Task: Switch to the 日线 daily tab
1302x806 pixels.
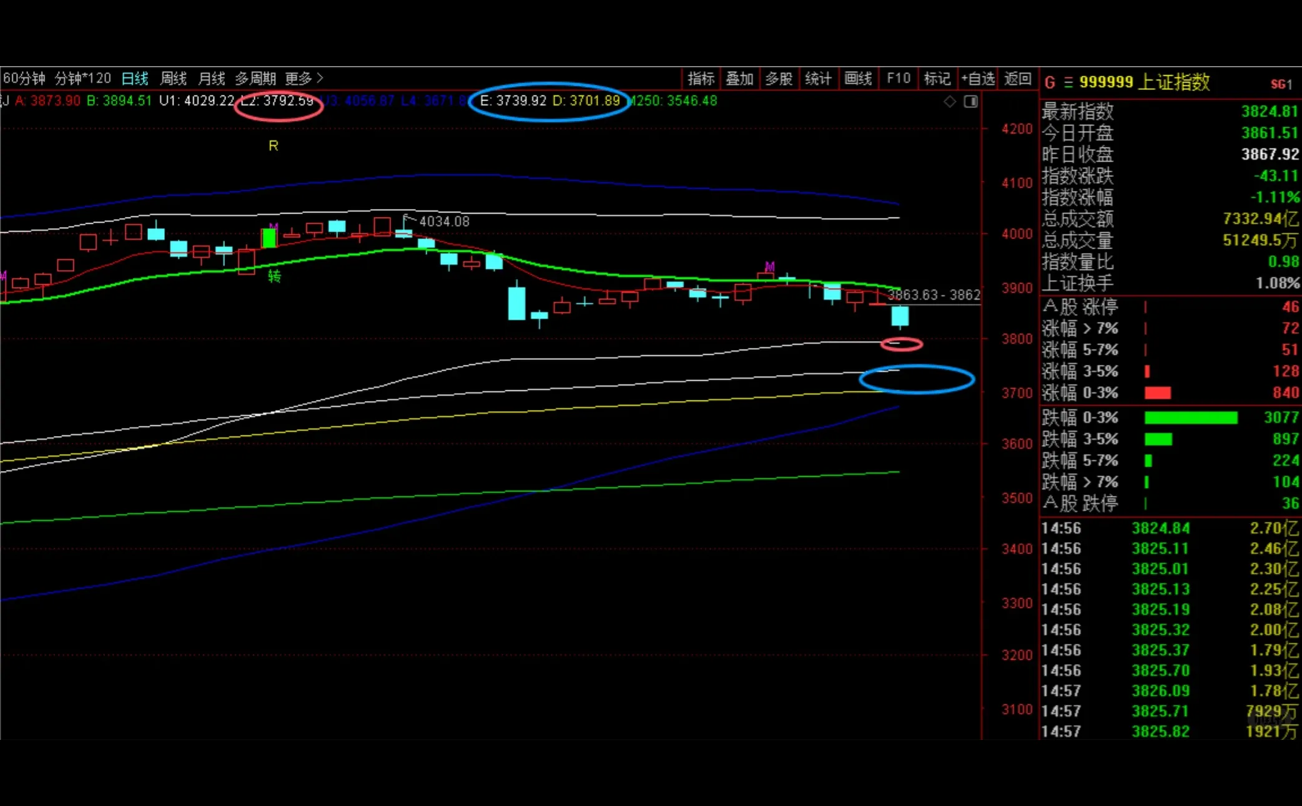Action: 135,79
